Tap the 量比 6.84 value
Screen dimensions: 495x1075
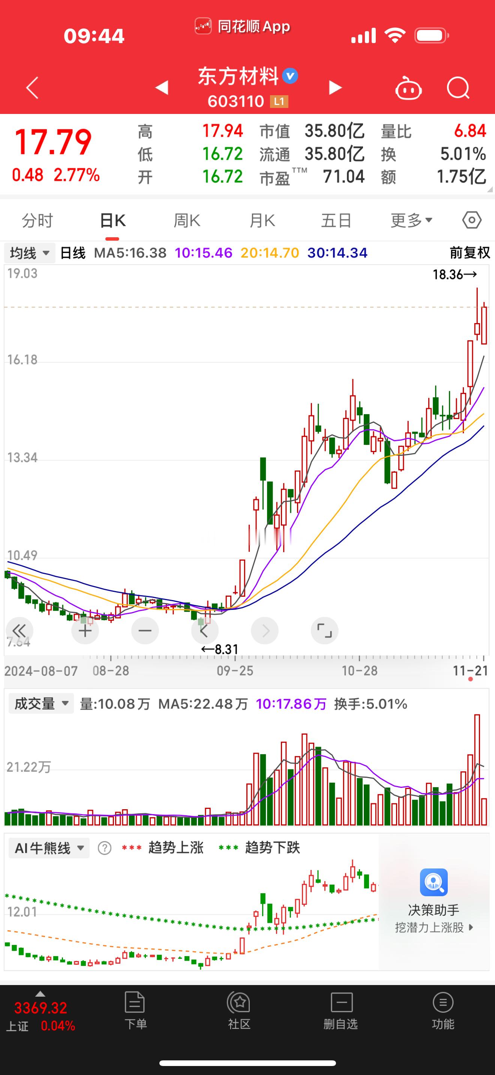click(470, 131)
